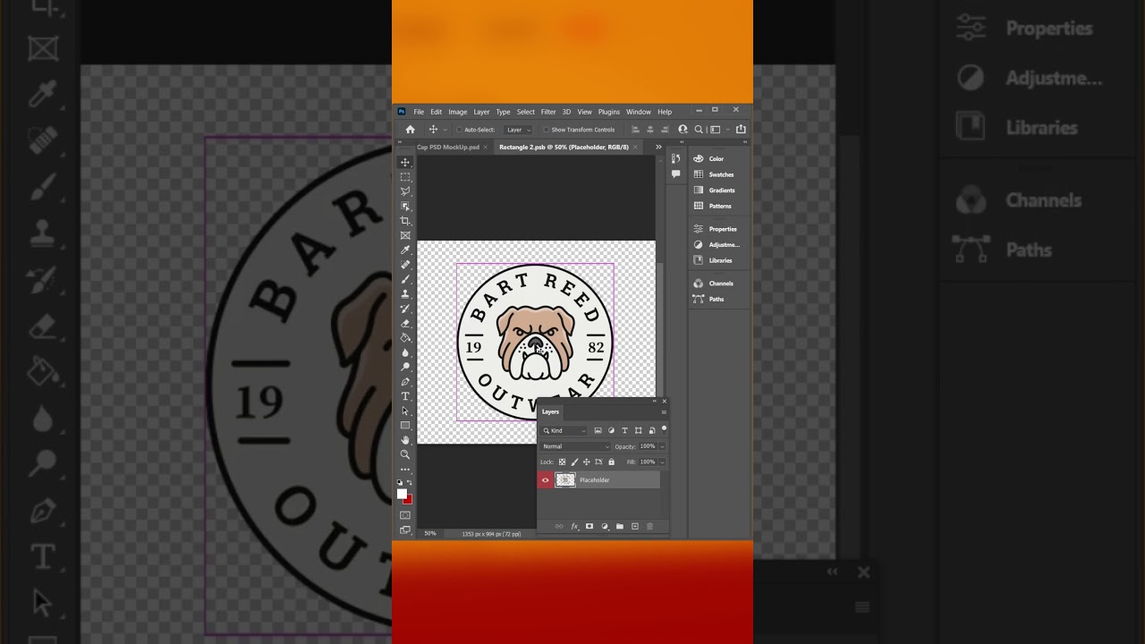Select the Horizontal Type tool
Viewport: 1145px width, 644px height.
(405, 396)
